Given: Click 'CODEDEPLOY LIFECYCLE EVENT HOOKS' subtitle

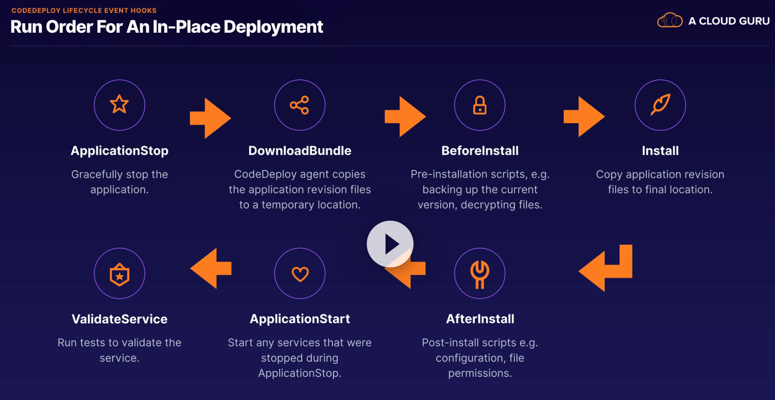Looking at the screenshot, I should [x=84, y=10].
